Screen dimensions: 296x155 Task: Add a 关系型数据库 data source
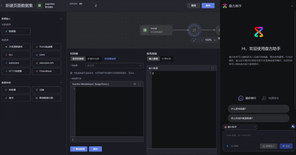click(16, 47)
